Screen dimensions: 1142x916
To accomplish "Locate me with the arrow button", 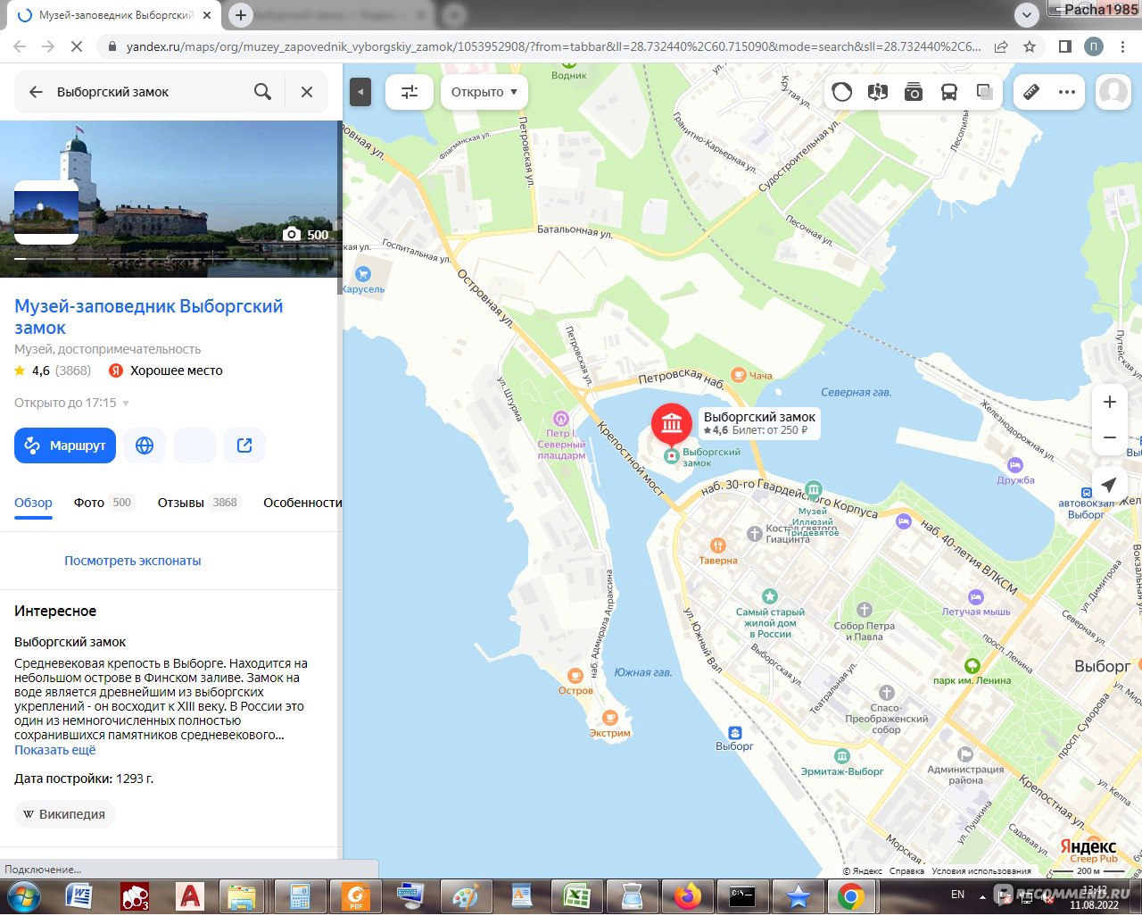I will pos(1109,485).
